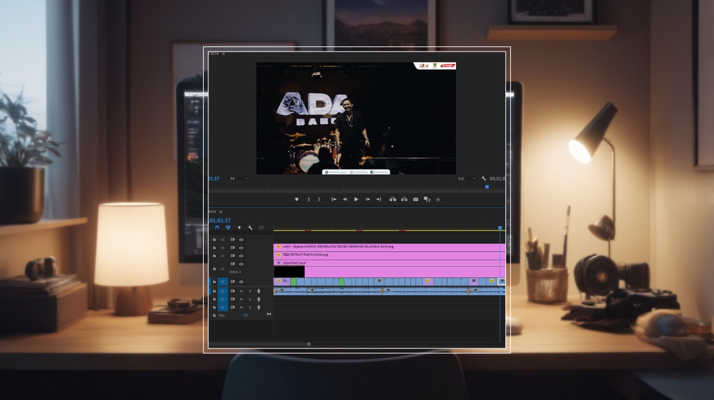Toggle A2 track targeting
714x400 pixels.
click(x=222, y=299)
